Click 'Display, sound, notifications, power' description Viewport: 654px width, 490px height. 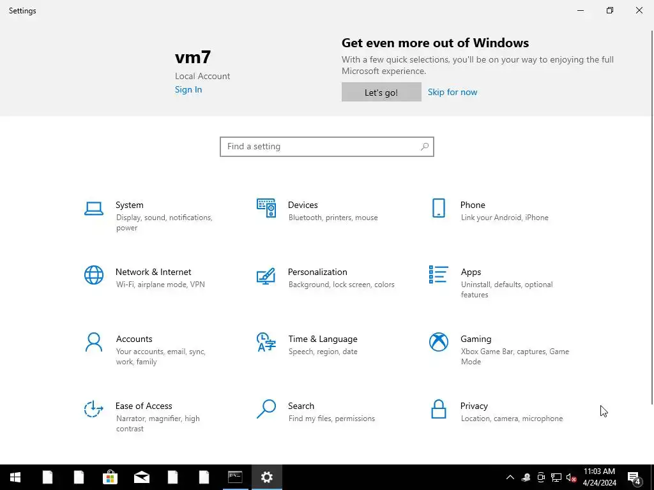click(x=164, y=223)
